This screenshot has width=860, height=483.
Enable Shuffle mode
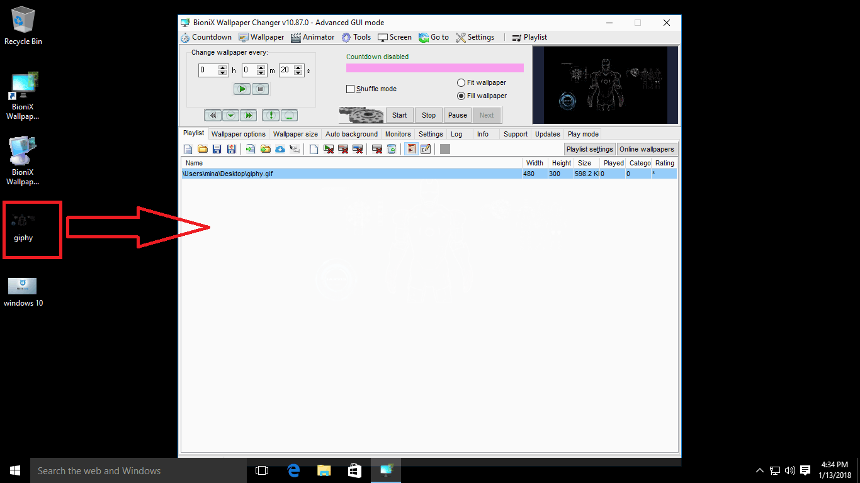[x=350, y=89]
